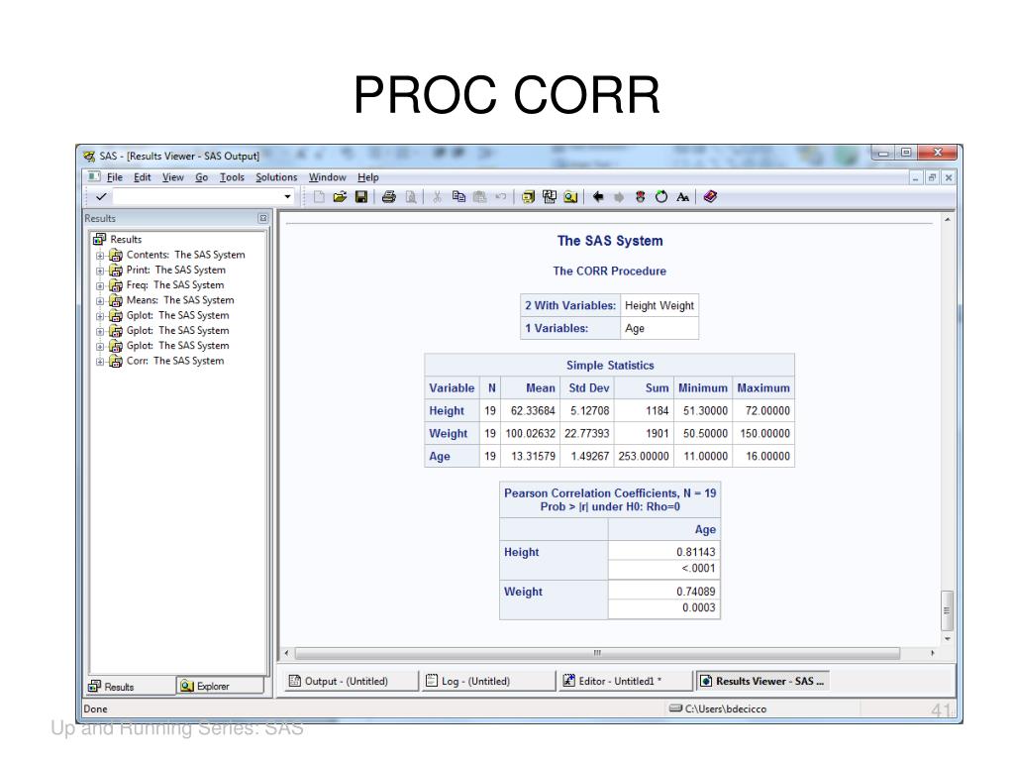Restore the inner document window button

[x=932, y=177]
